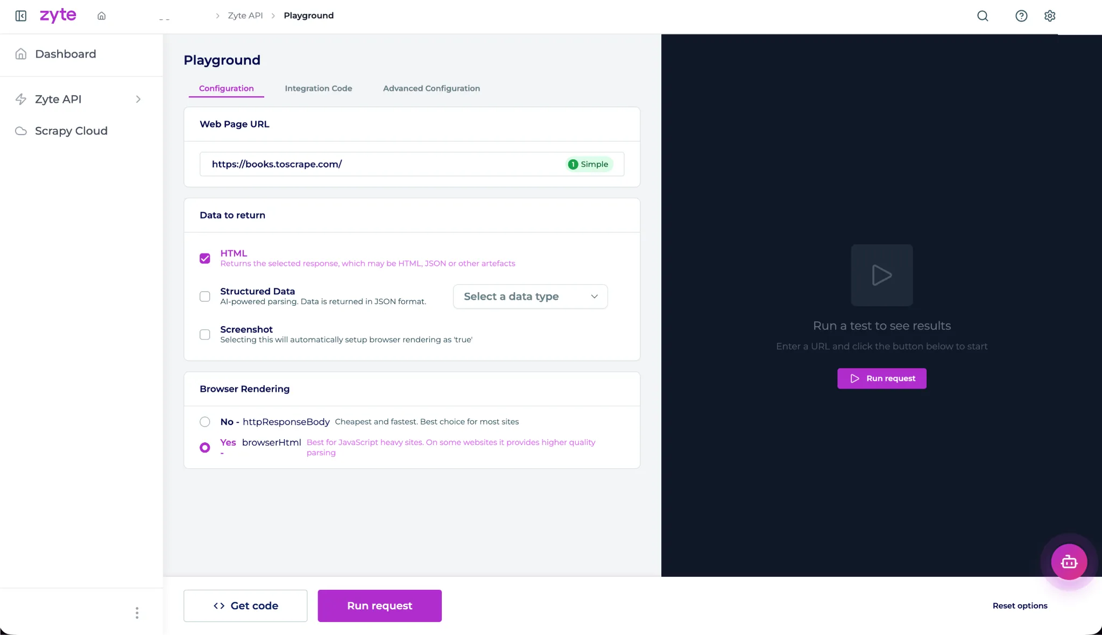Select the No - httpResponseBody radio

(x=205, y=422)
